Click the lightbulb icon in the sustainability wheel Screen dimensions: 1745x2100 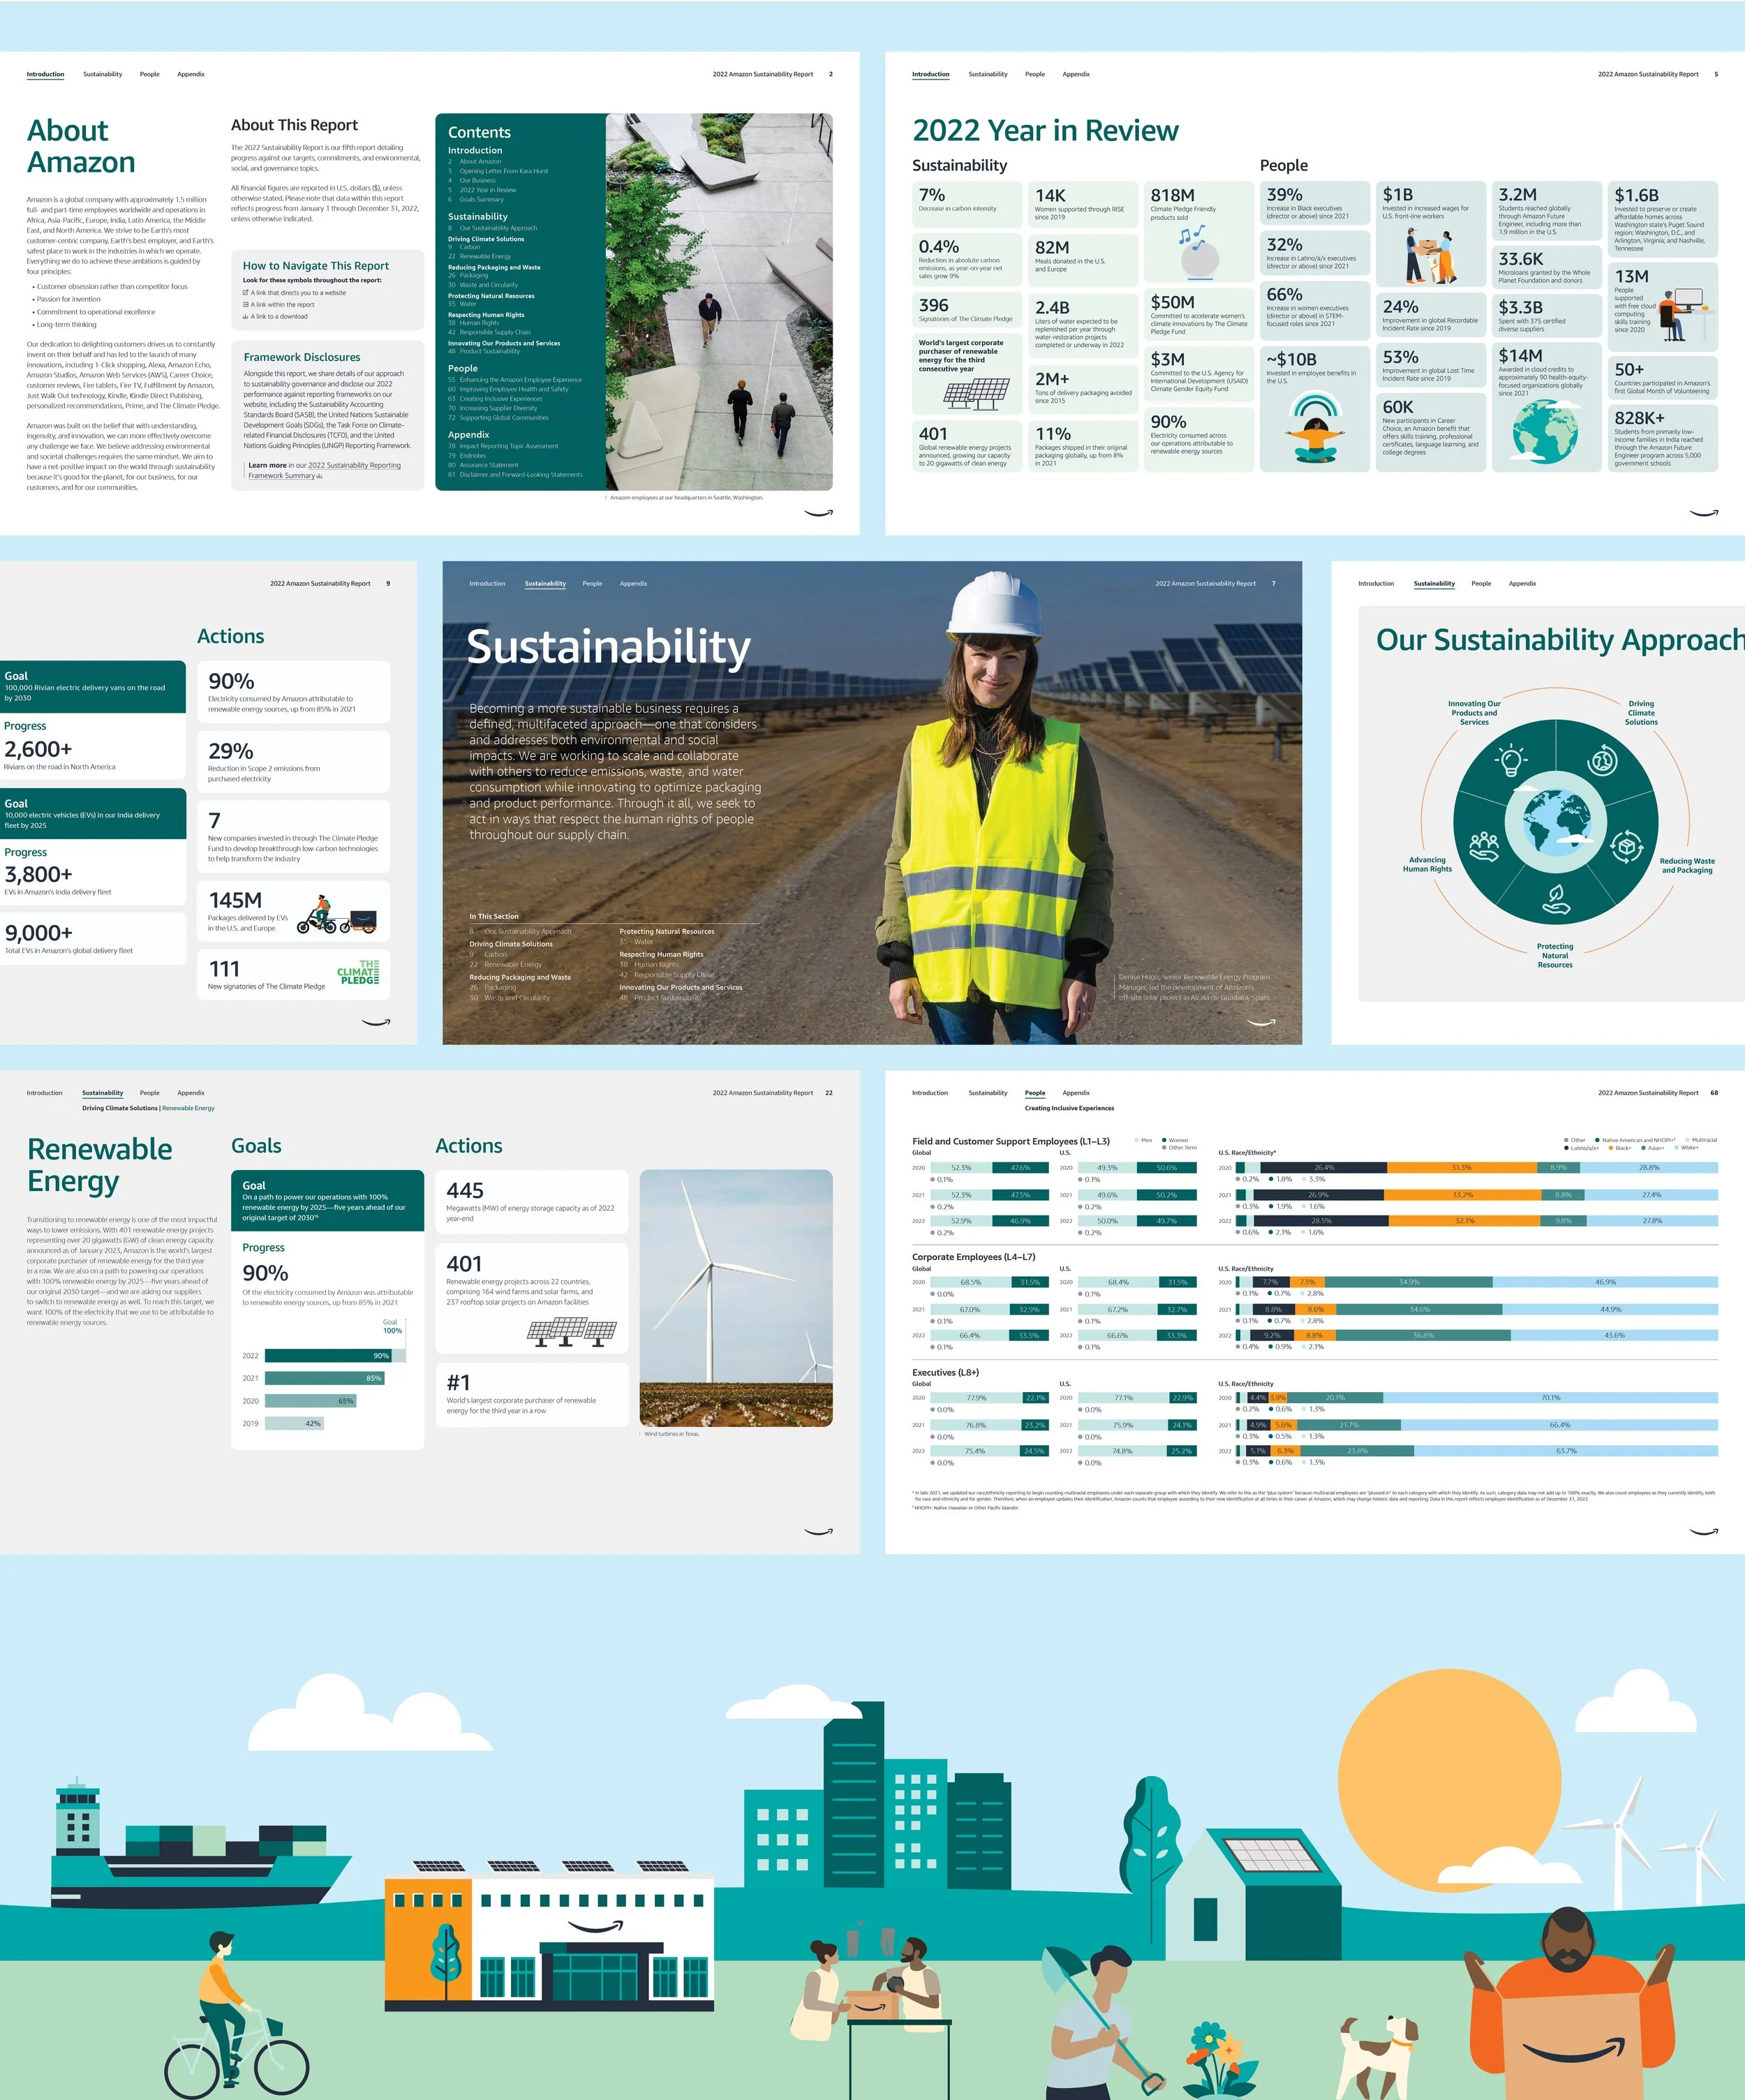pyautogui.click(x=1511, y=760)
